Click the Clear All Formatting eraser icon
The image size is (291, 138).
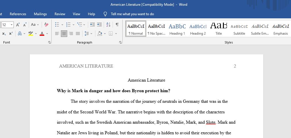tap(47, 25)
